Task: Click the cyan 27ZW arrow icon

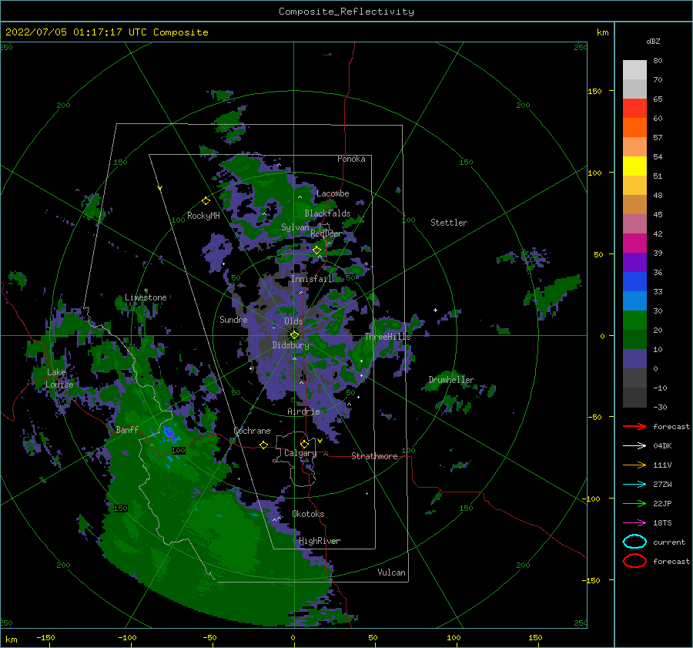Action: tap(634, 485)
